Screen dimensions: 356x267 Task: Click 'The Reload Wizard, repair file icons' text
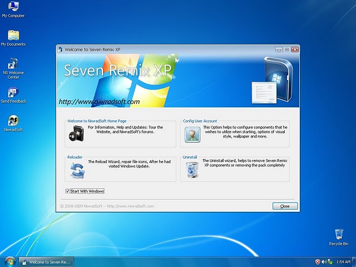pyautogui.click(x=129, y=164)
